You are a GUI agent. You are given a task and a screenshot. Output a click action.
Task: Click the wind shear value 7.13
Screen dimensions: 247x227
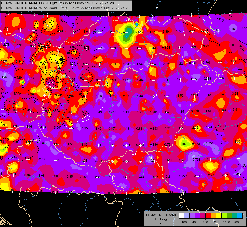coord(47,31)
